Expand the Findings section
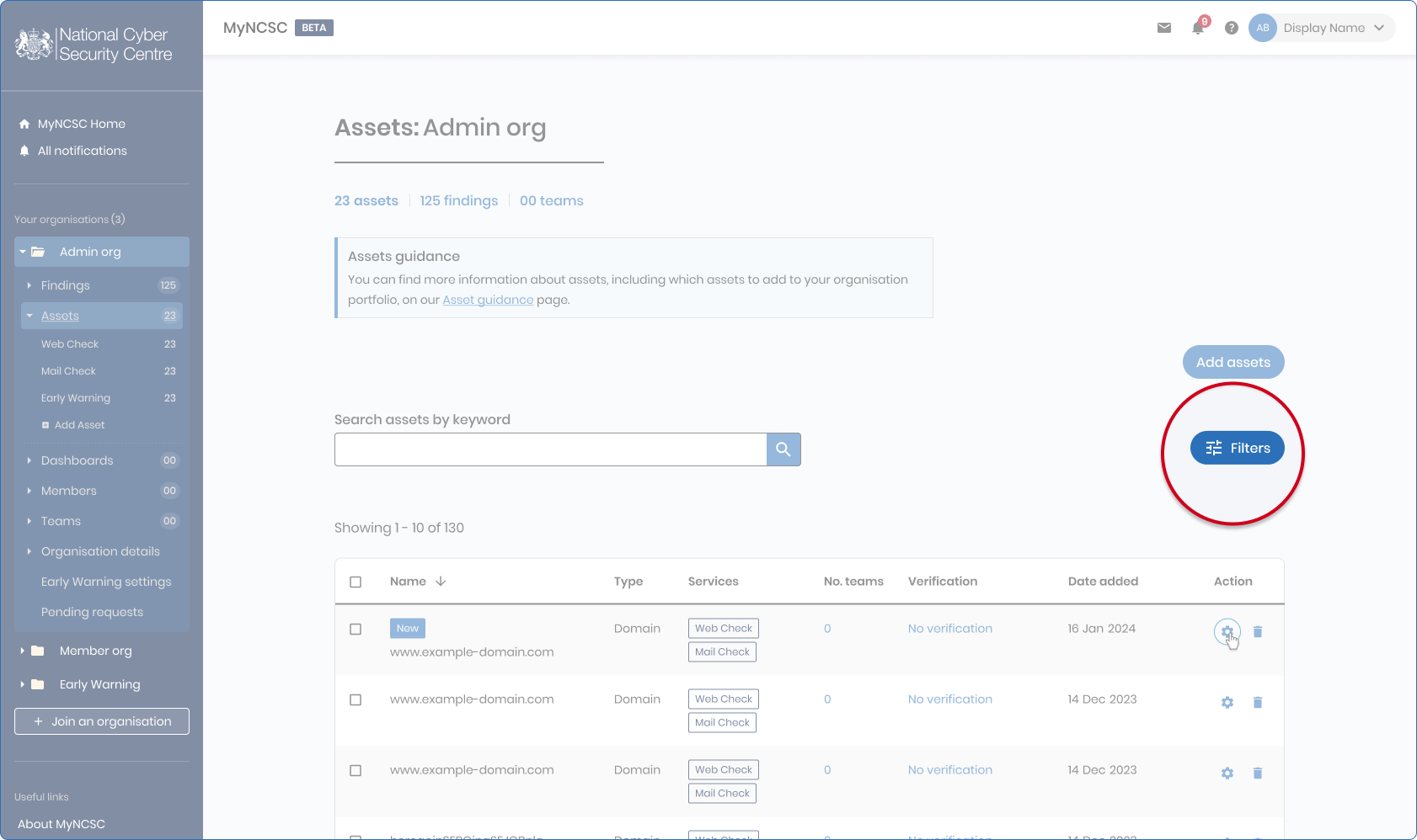This screenshot has width=1417, height=840. point(29,285)
